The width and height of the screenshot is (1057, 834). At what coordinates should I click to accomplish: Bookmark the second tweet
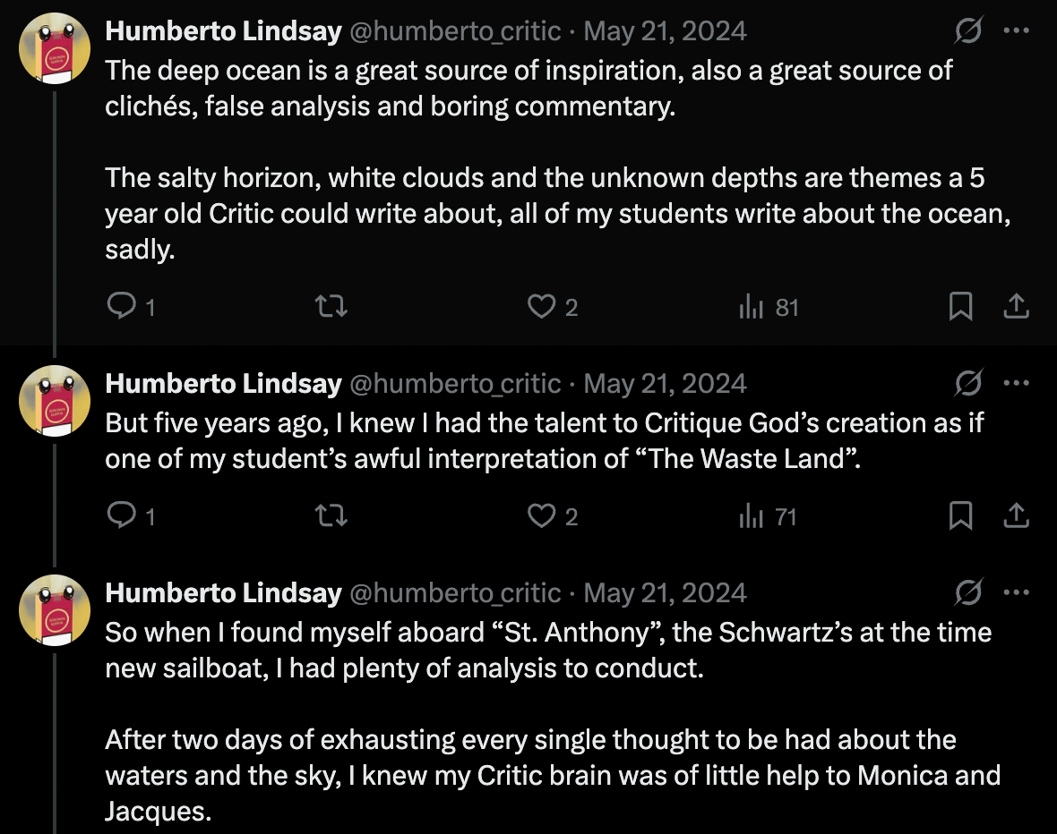click(x=960, y=516)
